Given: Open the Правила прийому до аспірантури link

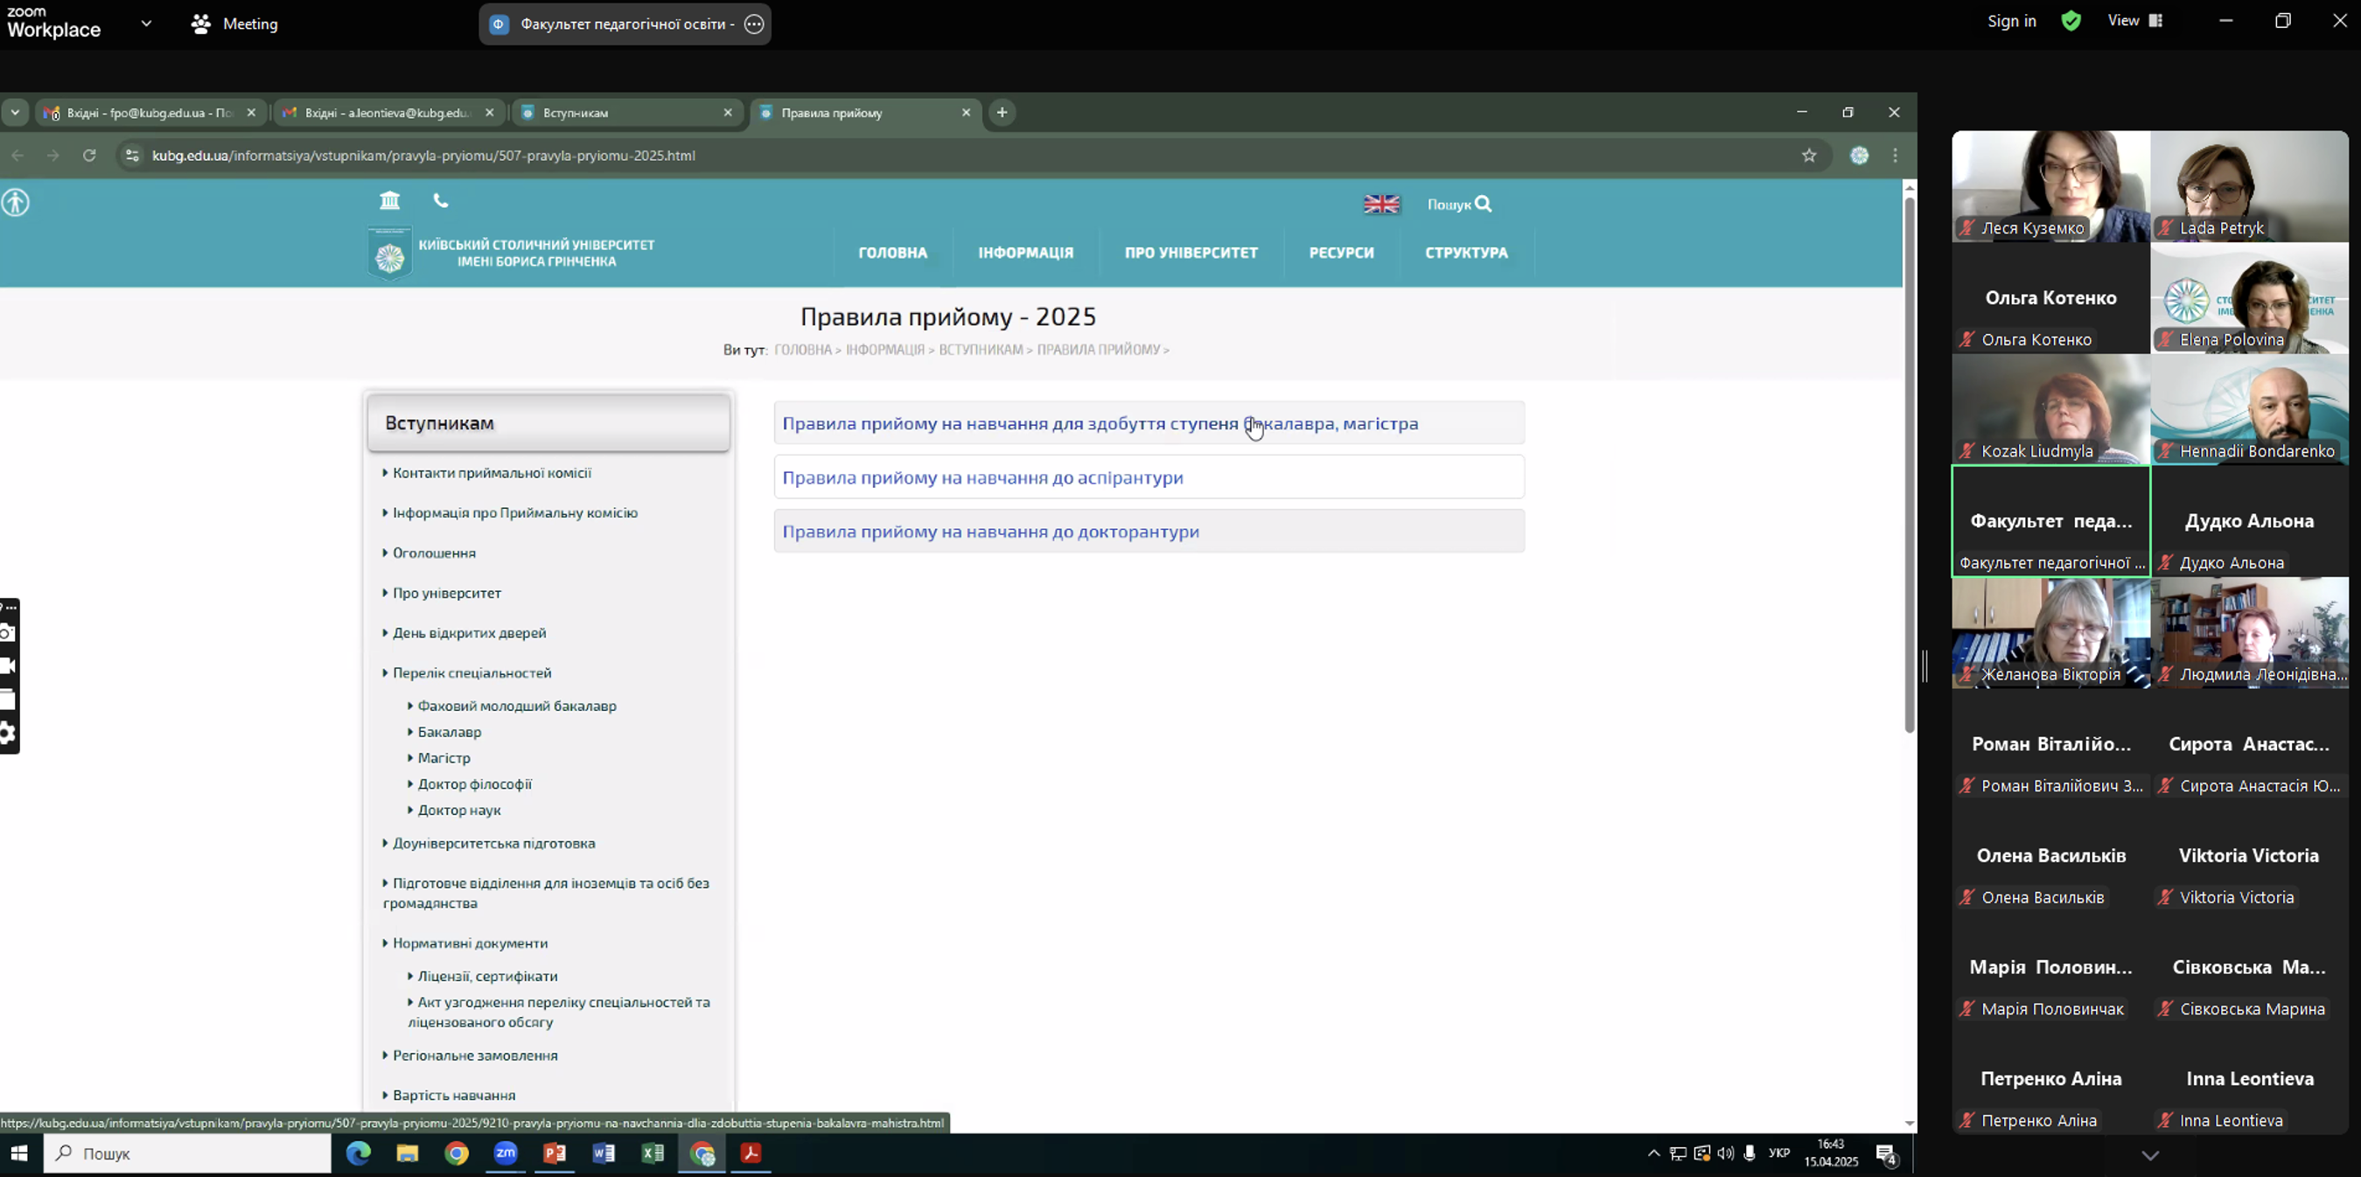Looking at the screenshot, I should tap(981, 477).
